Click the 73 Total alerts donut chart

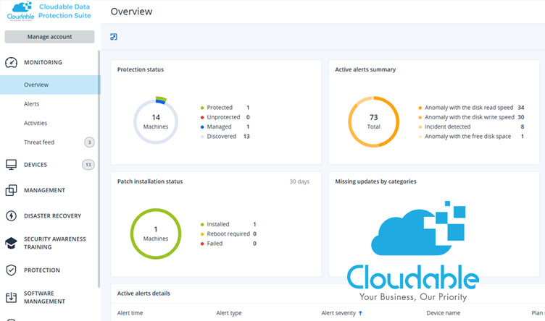(374, 121)
